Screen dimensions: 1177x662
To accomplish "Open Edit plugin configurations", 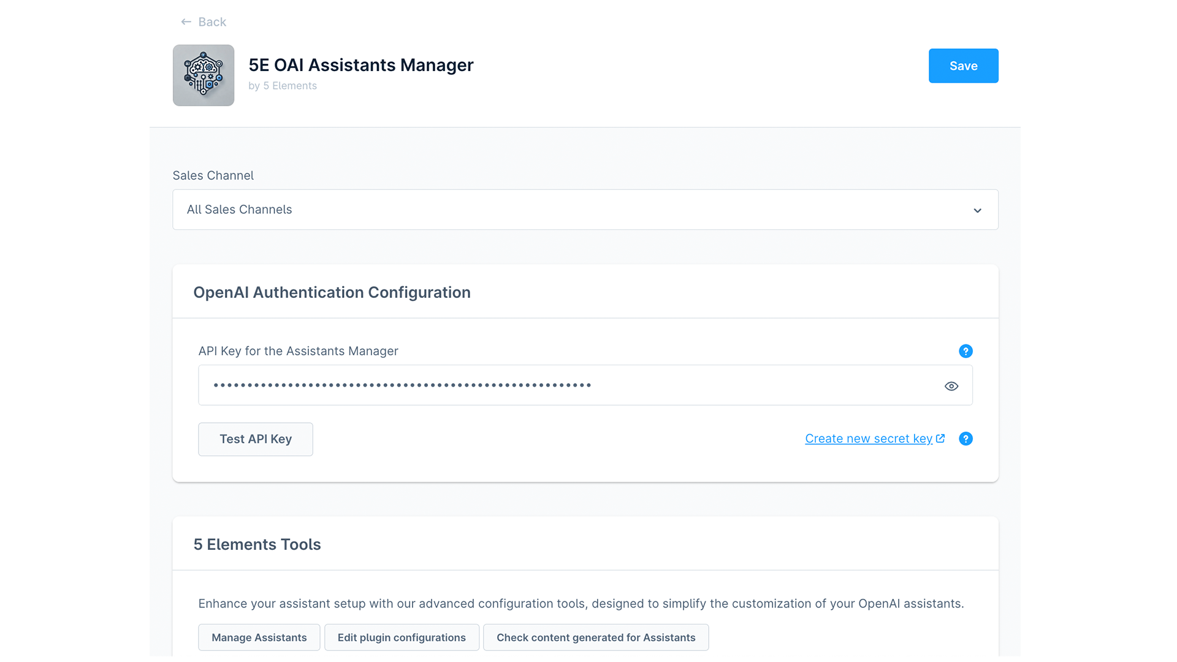I will [x=402, y=637].
